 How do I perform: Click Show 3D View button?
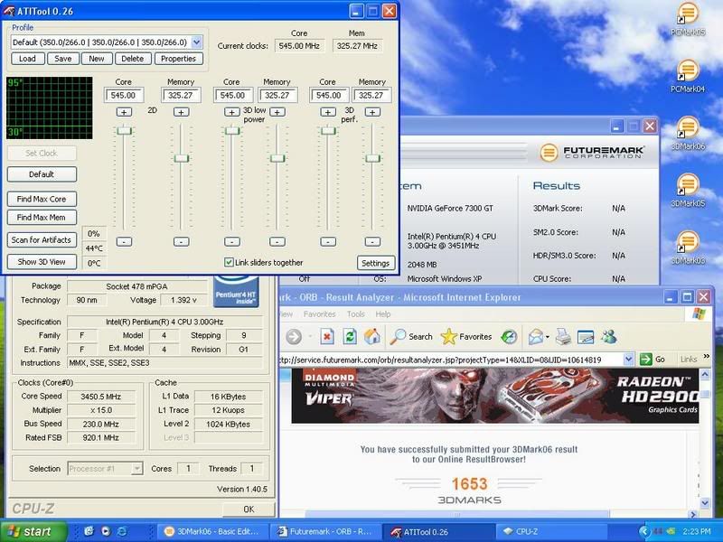pos(42,261)
